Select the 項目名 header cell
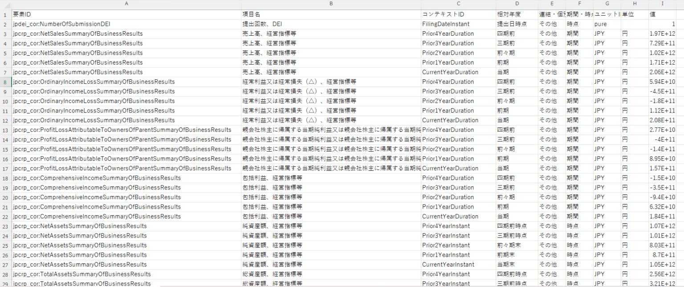 tap(331, 15)
